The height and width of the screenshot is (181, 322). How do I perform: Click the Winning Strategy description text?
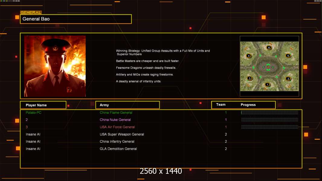click(163, 52)
